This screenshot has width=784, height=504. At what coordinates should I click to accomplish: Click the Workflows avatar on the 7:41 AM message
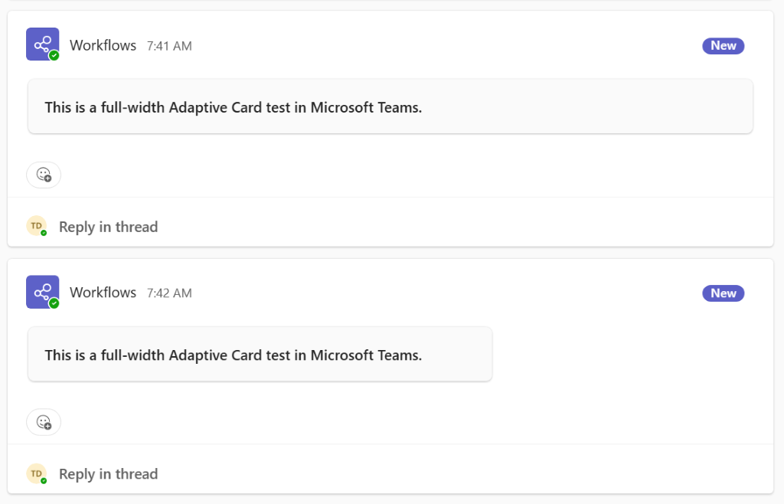pyautogui.click(x=42, y=44)
